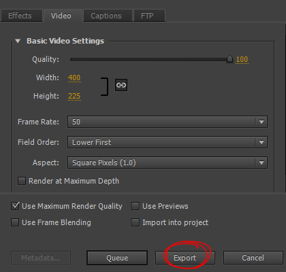Image resolution: width=286 pixels, height=272 pixels.
Task: Collapse the Basic Video Settings section
Action: coord(18,41)
